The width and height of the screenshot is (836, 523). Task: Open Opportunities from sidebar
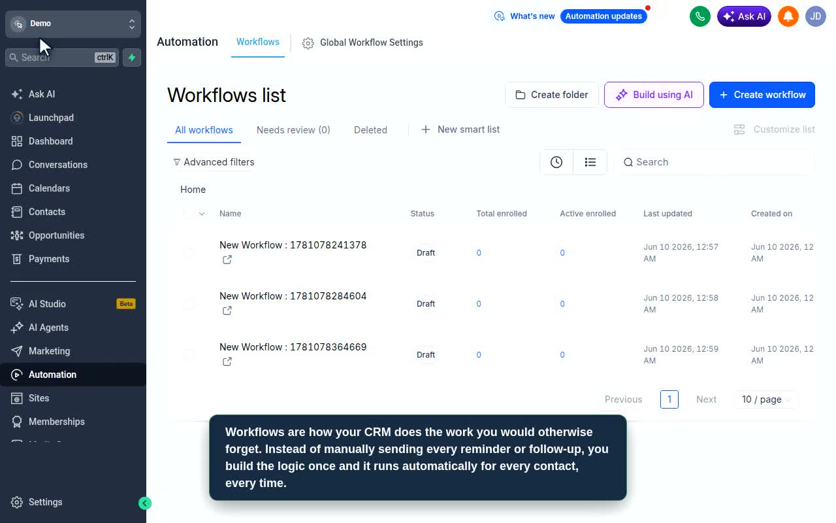(73, 235)
